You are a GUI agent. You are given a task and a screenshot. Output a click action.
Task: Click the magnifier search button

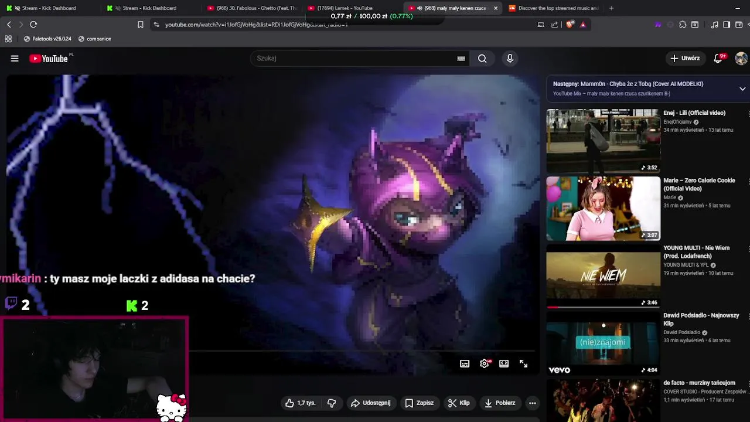point(482,59)
